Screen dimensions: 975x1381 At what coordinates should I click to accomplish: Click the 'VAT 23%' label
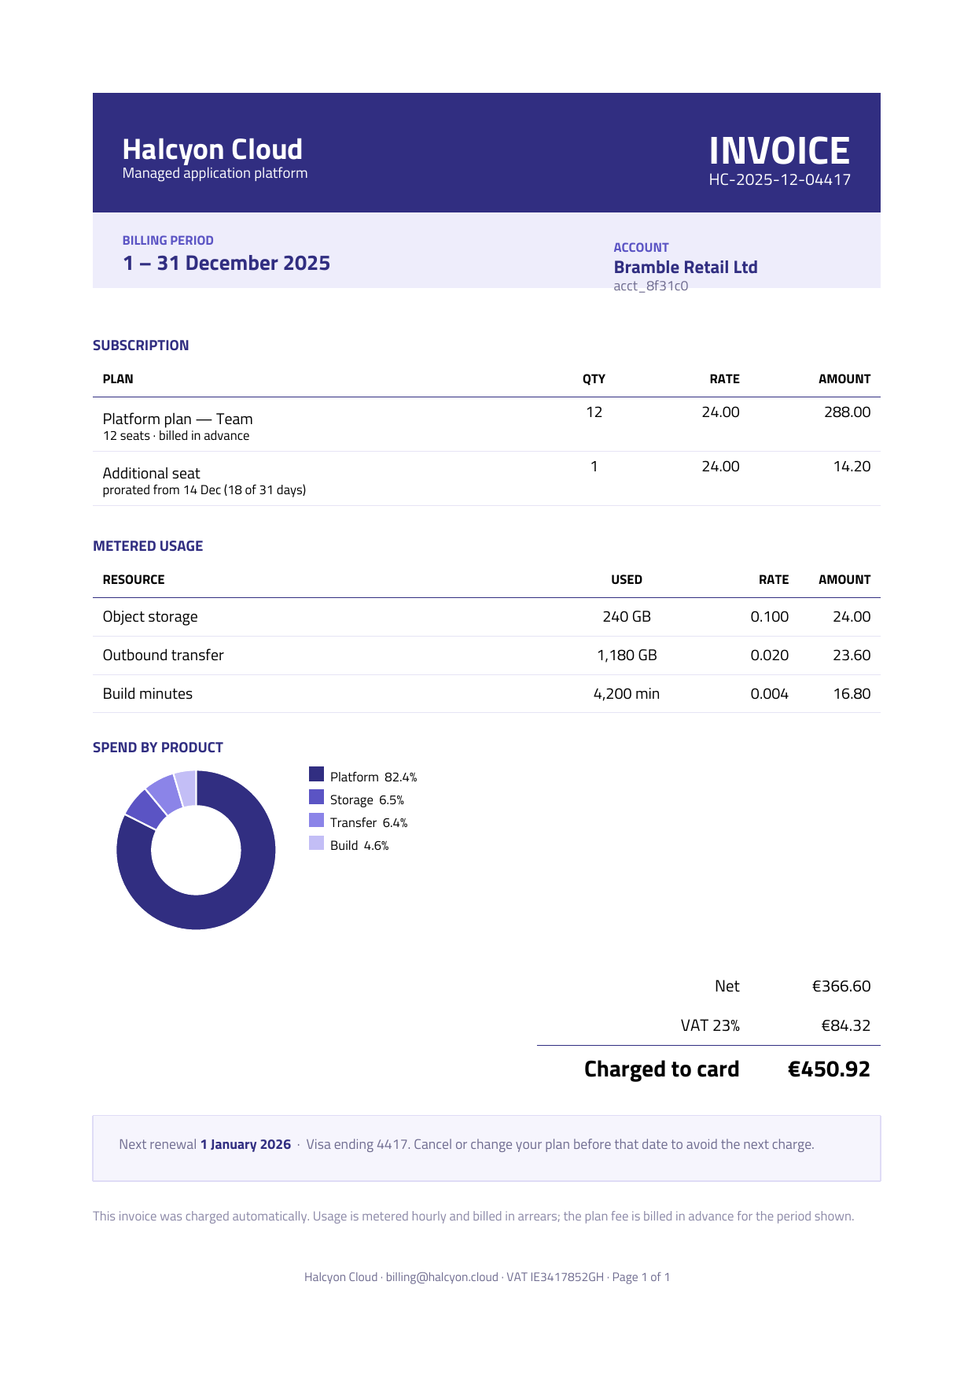click(x=710, y=1026)
